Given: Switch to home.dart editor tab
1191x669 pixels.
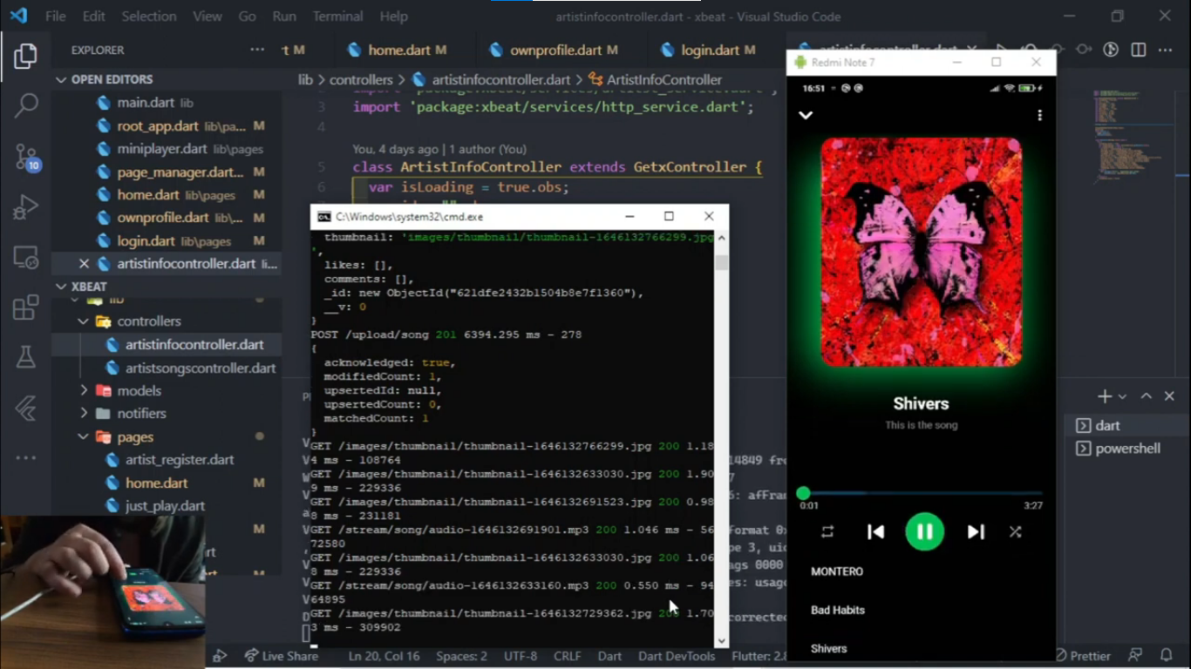Looking at the screenshot, I should coord(397,51).
